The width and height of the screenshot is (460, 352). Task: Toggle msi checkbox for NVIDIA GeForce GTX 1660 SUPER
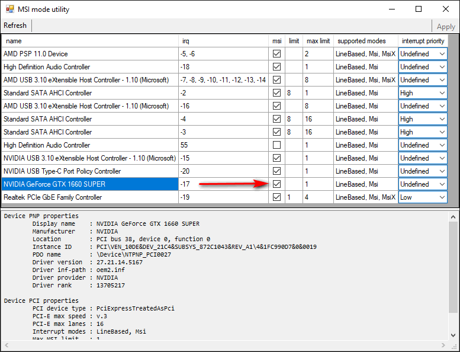(276, 184)
